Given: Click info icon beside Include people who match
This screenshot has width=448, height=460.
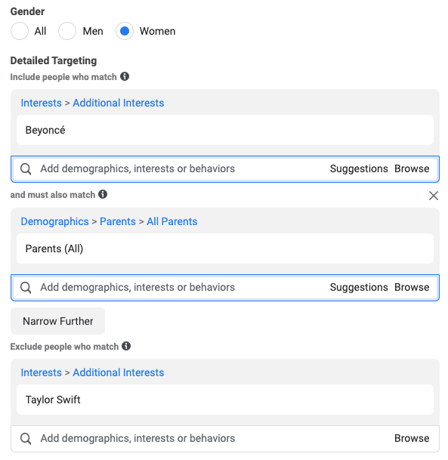Looking at the screenshot, I should point(125,76).
